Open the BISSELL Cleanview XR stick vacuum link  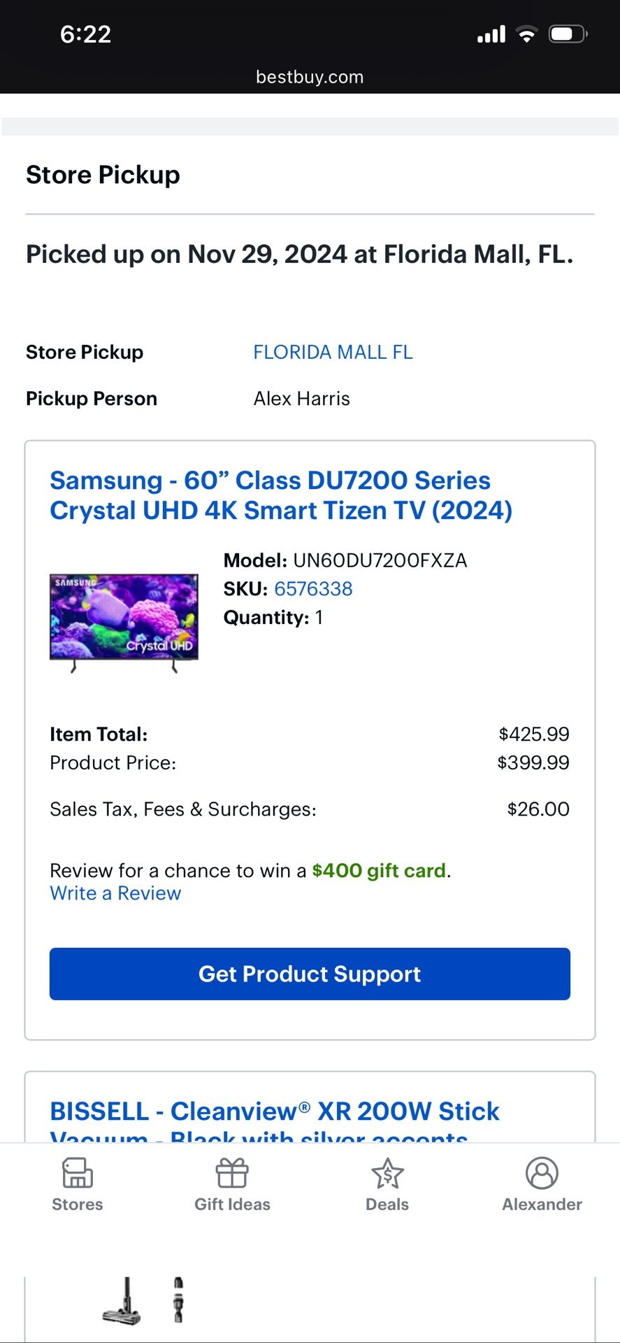[x=275, y=1111]
